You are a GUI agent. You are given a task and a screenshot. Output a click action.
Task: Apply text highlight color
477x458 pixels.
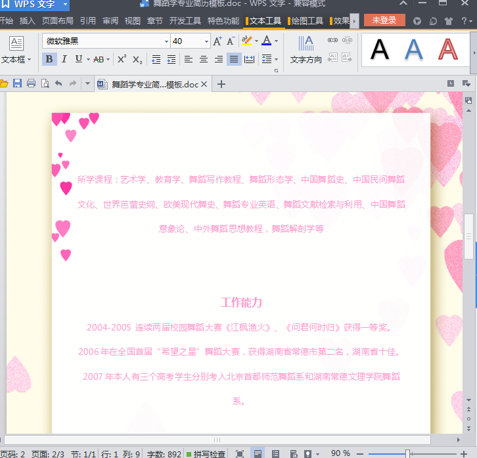pos(247,41)
